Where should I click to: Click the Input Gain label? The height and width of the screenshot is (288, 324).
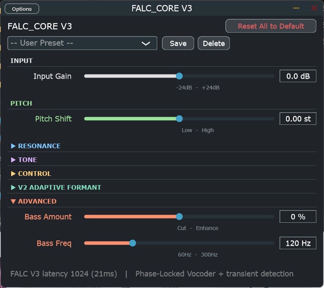point(53,76)
